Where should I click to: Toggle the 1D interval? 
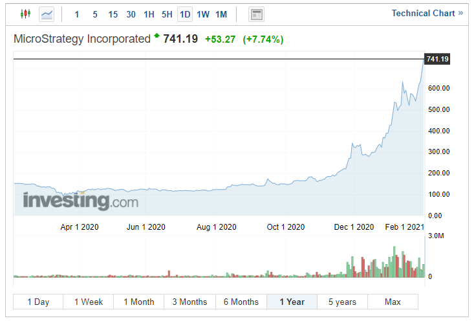(x=185, y=14)
